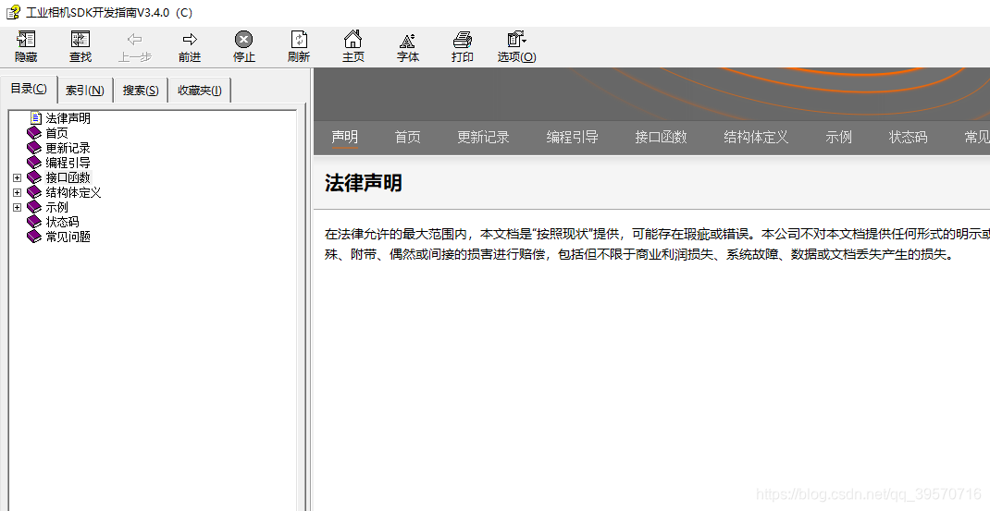
Task: Click the book icon beside 常见问题
Action: coord(34,237)
